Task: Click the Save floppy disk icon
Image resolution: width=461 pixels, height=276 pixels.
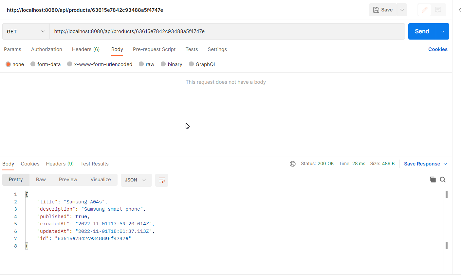Action: (376, 10)
